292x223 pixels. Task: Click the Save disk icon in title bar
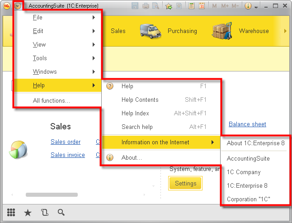(x=135, y=6)
